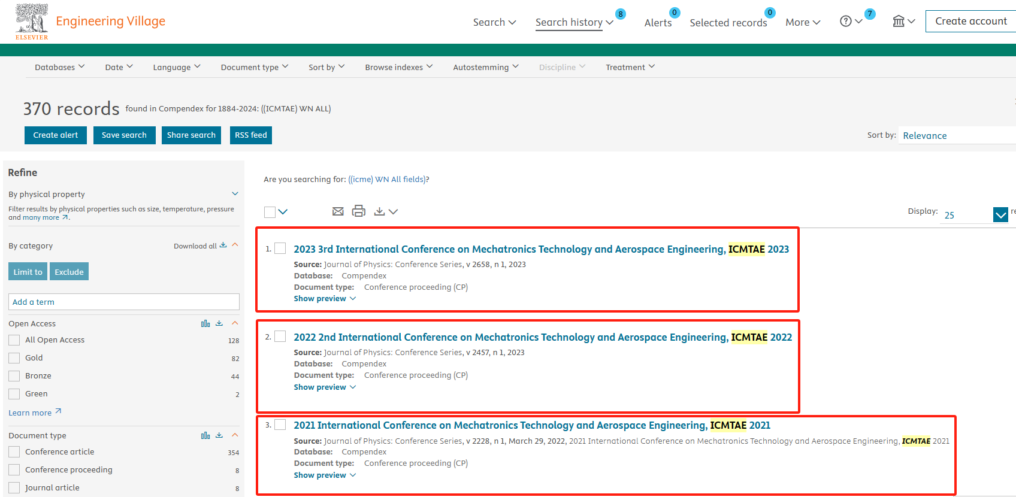The width and height of the screenshot is (1016, 497).
Task: Click the Limit to button
Action: pos(28,271)
